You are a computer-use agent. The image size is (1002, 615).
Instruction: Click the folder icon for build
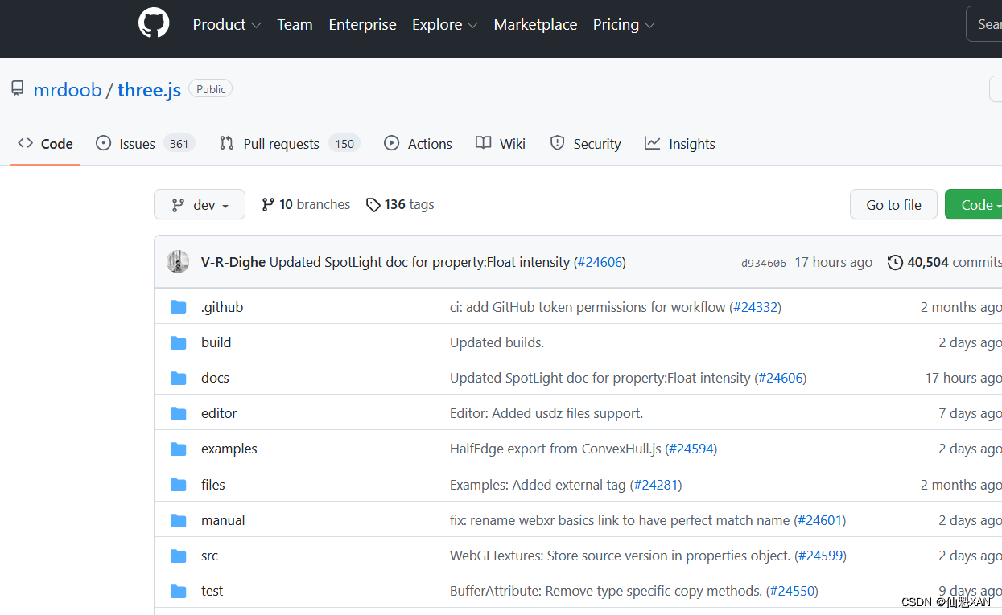tap(179, 342)
